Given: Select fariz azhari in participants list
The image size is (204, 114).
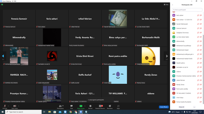Looking at the screenshot, I should [x=187, y=15].
